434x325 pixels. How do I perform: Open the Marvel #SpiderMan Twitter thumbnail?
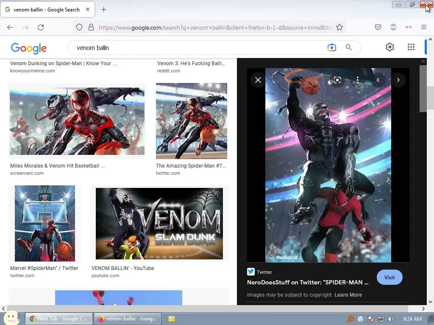(45, 223)
